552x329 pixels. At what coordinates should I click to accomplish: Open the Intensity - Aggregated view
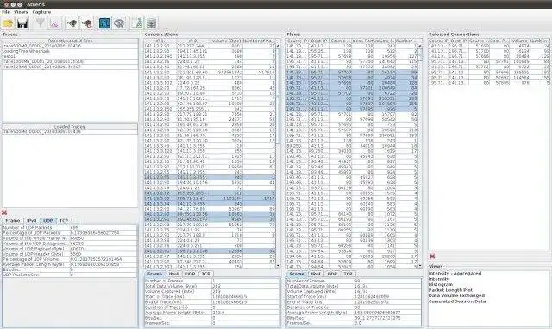pos(455,273)
